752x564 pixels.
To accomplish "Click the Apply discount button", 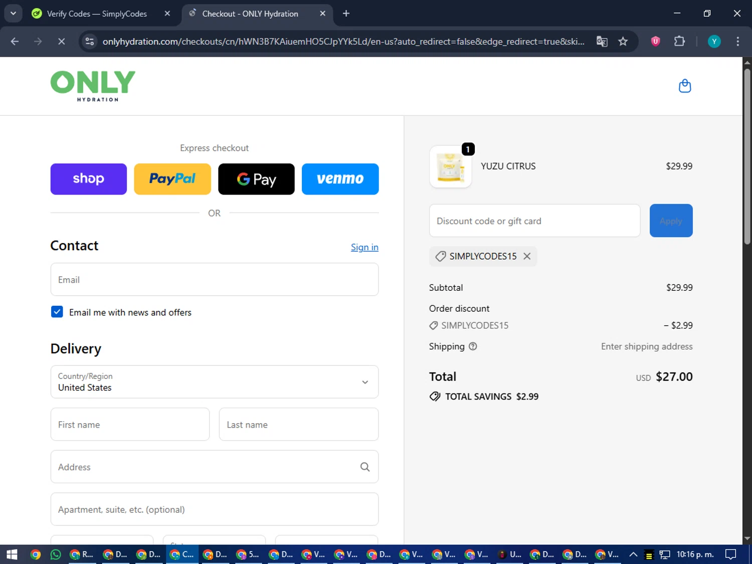I will click(671, 221).
